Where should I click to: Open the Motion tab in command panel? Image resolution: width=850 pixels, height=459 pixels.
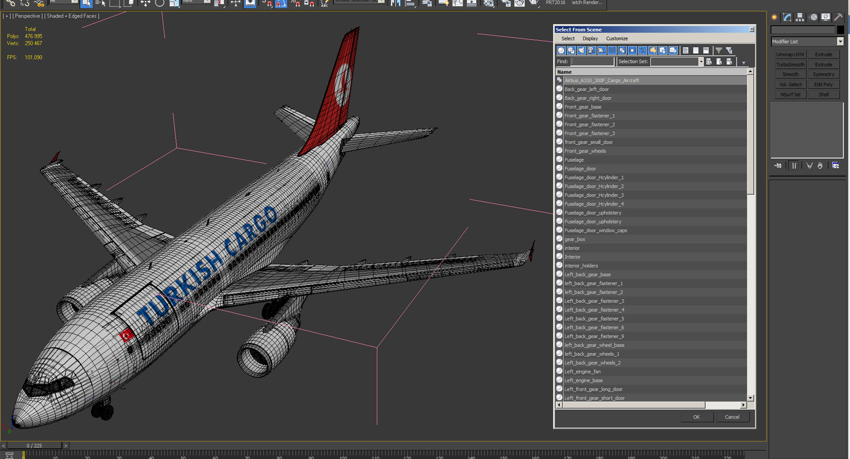813,17
